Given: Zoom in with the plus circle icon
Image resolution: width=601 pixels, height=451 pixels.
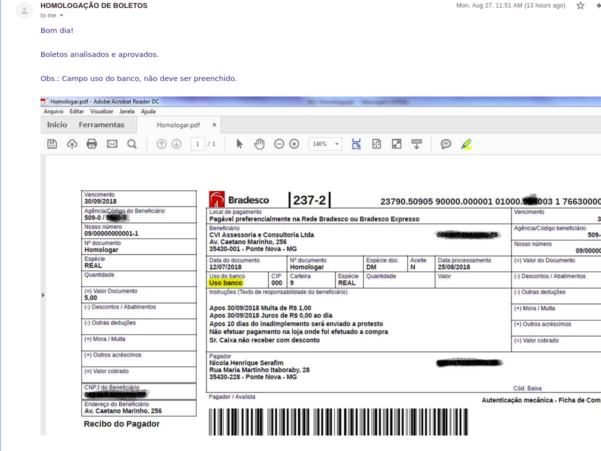Looking at the screenshot, I should coord(294,144).
